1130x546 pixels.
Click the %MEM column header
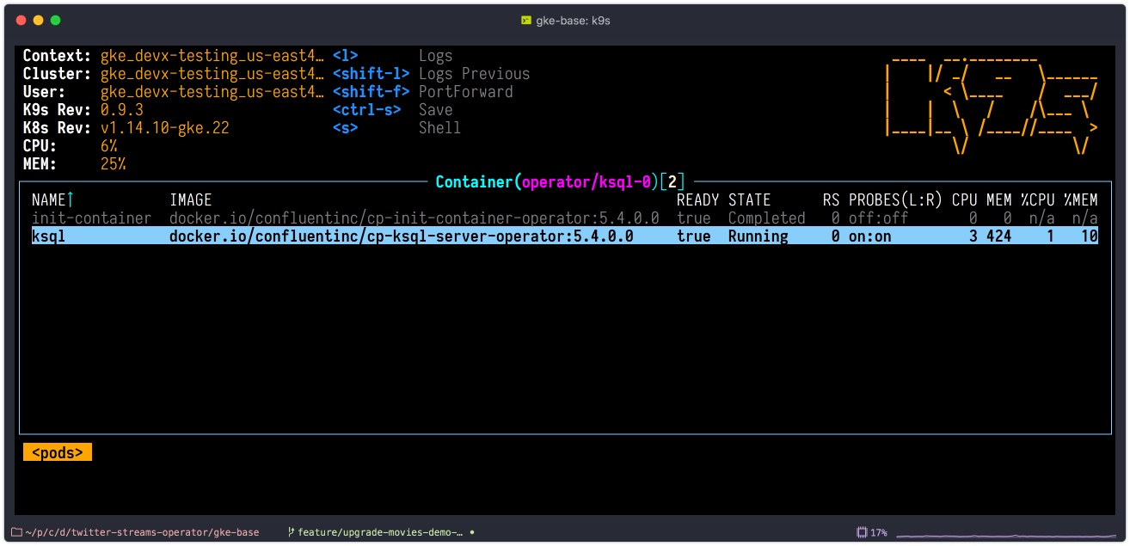tap(1081, 200)
